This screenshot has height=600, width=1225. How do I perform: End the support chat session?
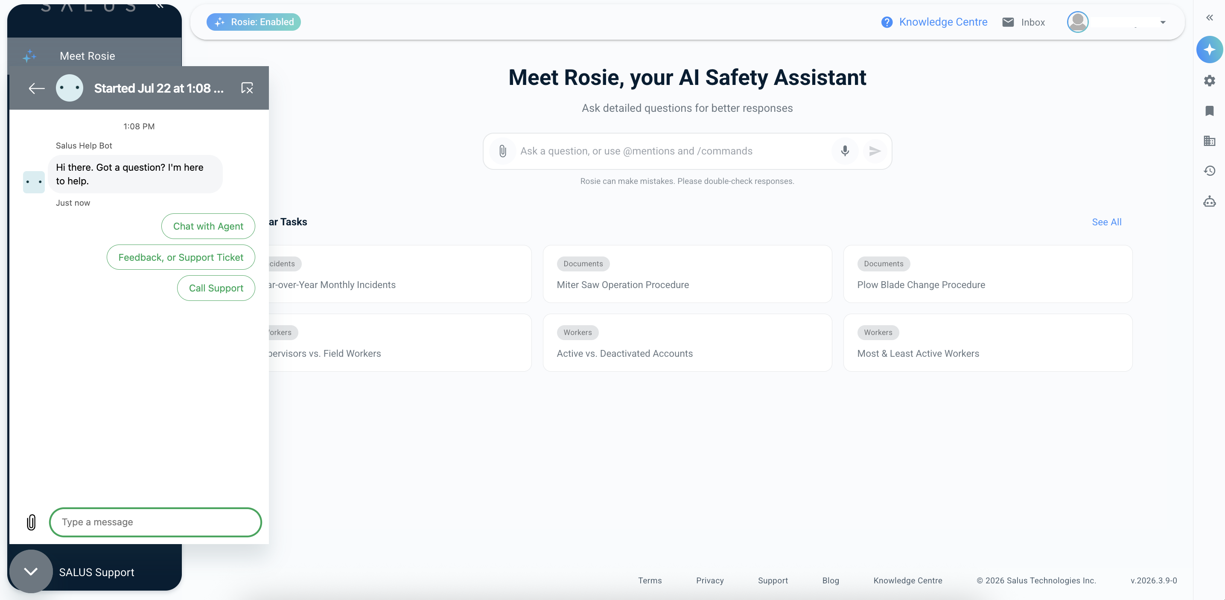pos(247,88)
